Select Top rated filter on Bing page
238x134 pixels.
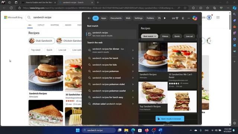pos(36,50)
